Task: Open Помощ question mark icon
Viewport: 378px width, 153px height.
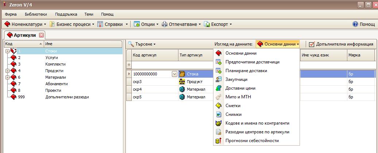Action: [355, 24]
